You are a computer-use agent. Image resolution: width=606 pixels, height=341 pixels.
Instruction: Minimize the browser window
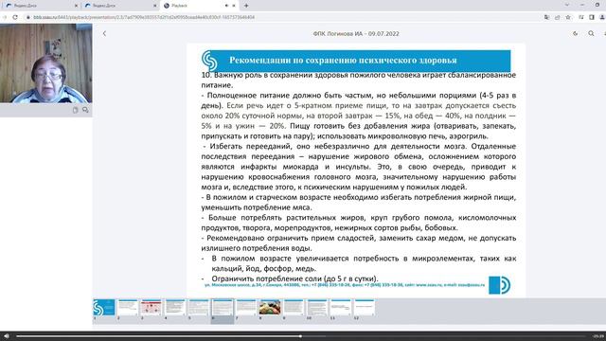tap(582, 5)
